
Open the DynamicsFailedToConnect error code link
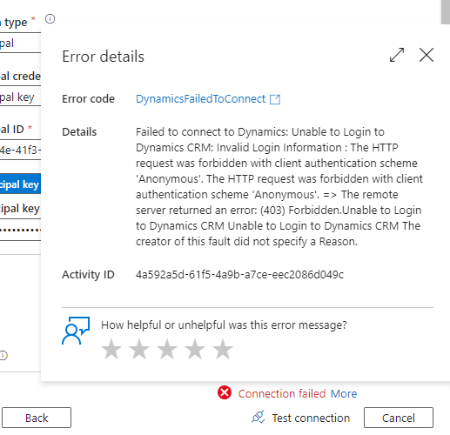point(200,99)
